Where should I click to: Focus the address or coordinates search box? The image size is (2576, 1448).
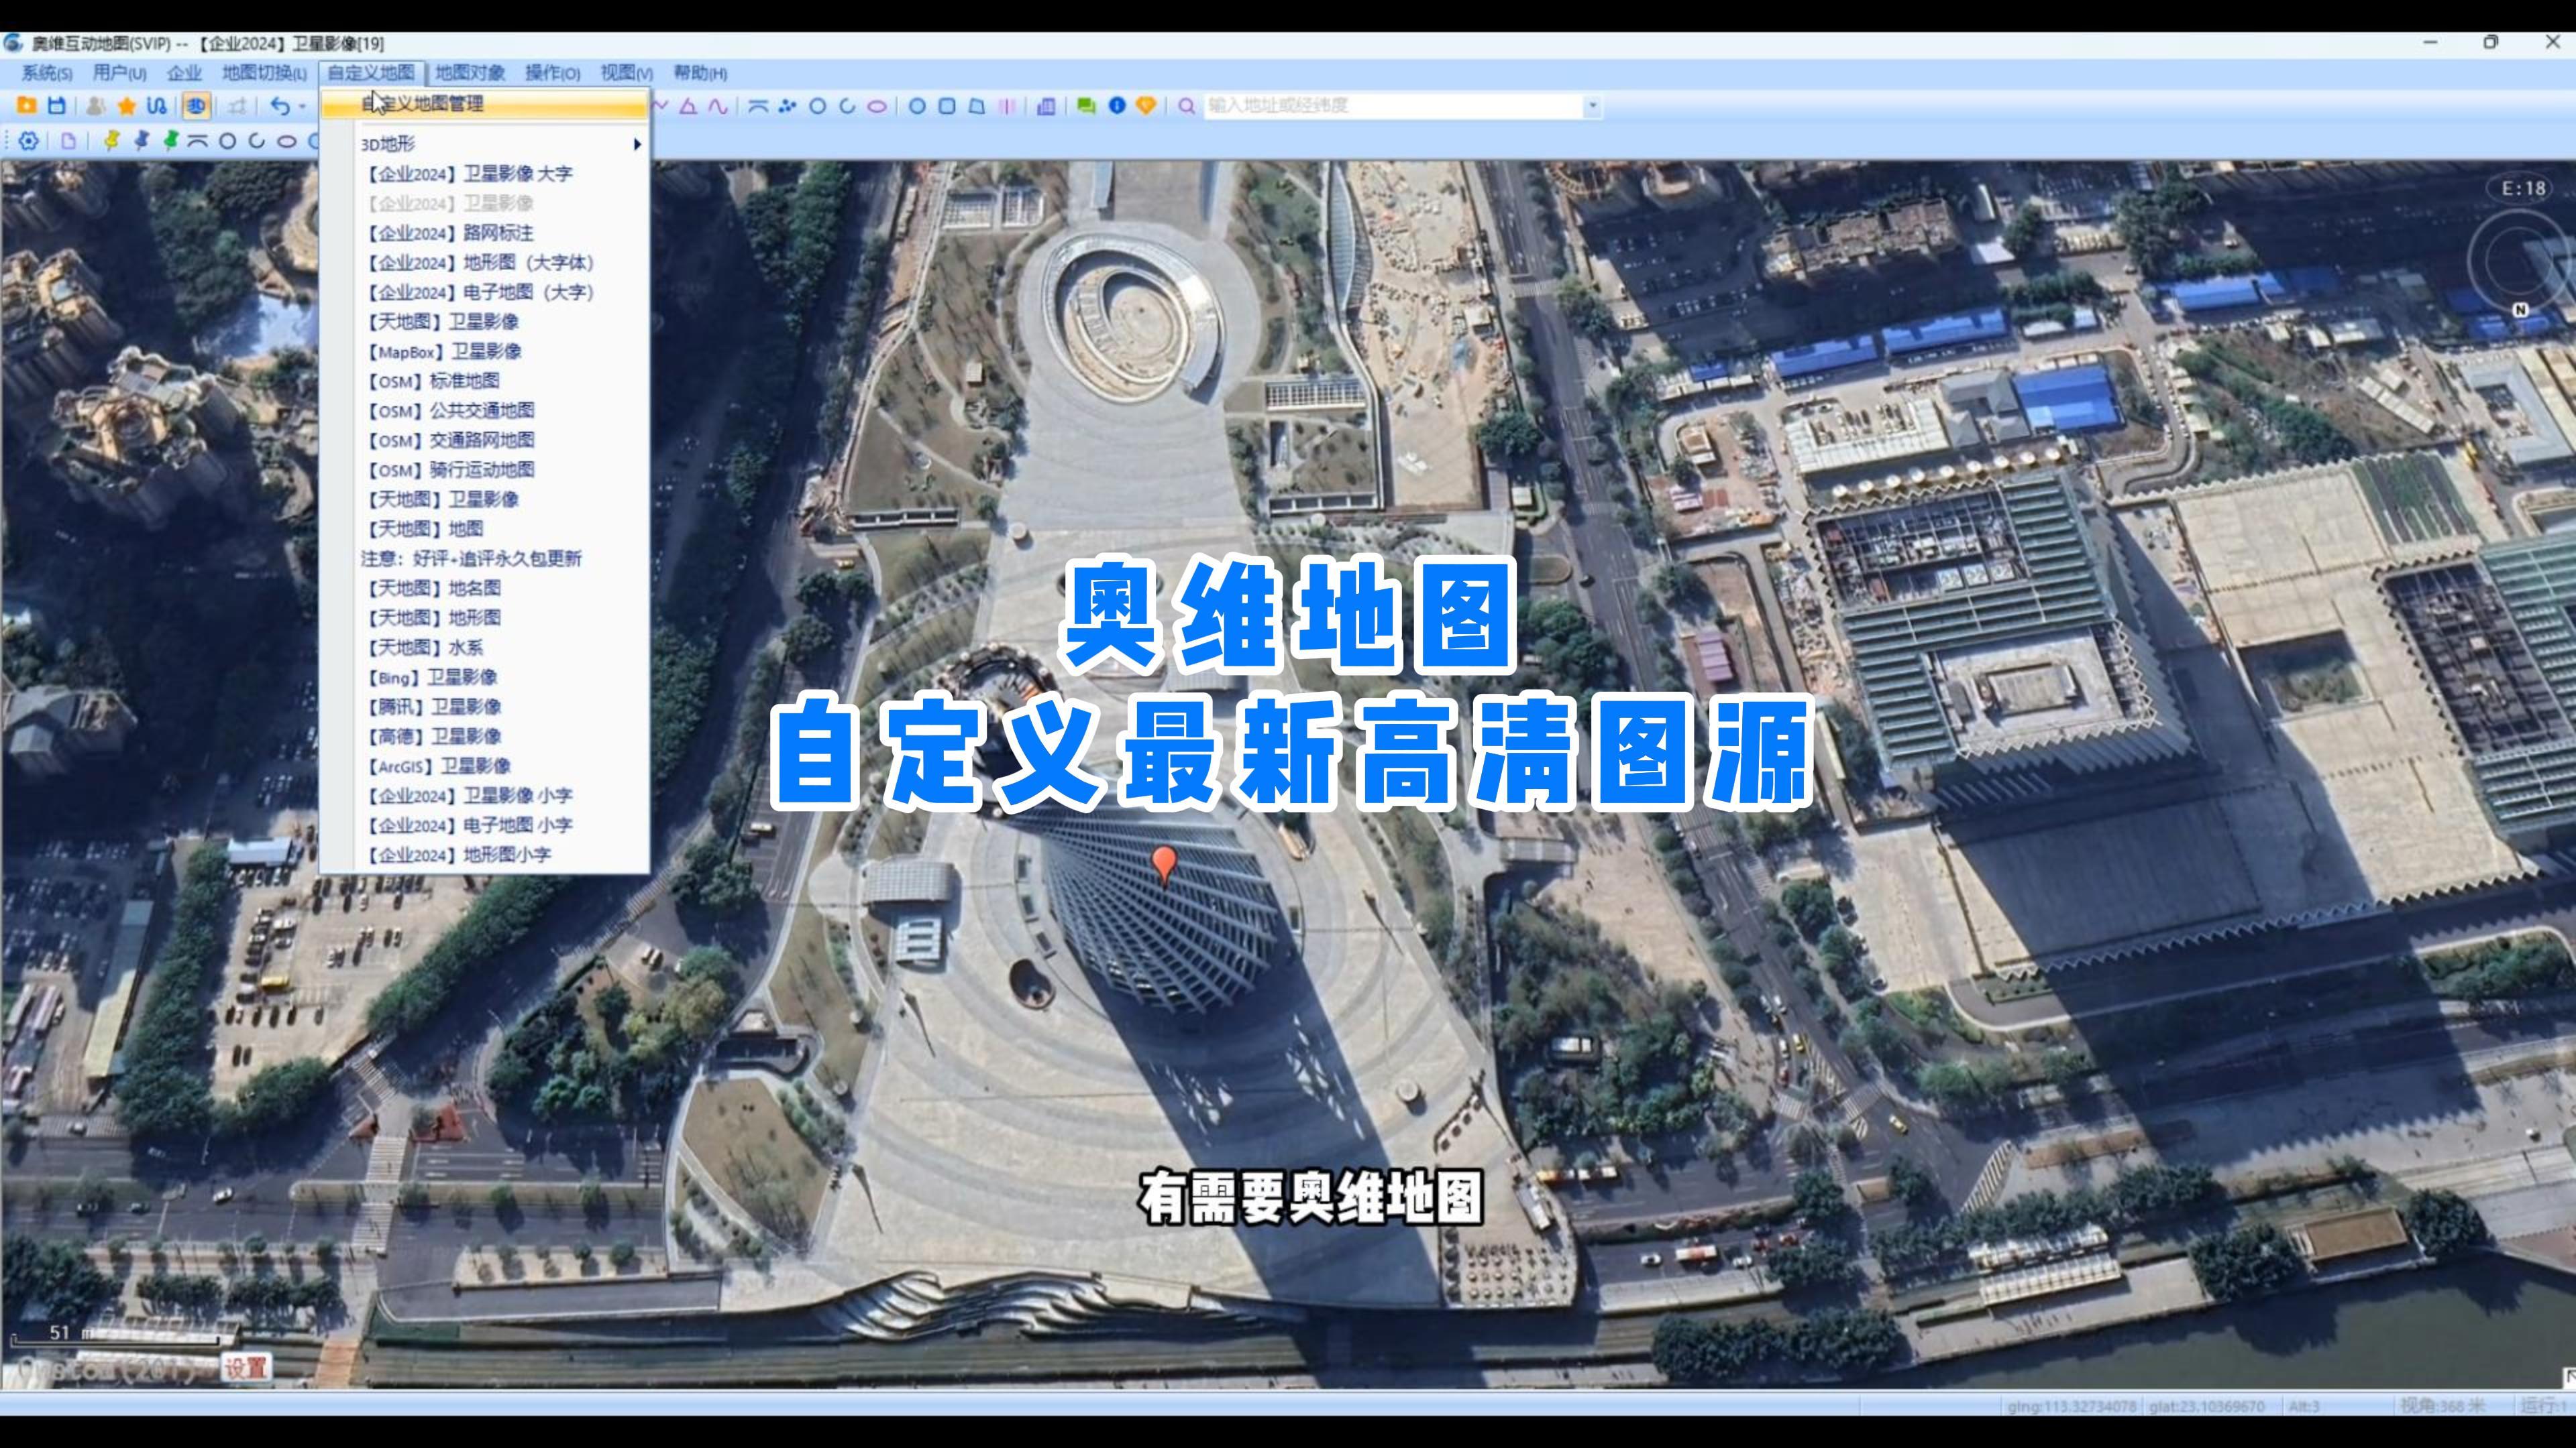pyautogui.click(x=1394, y=106)
